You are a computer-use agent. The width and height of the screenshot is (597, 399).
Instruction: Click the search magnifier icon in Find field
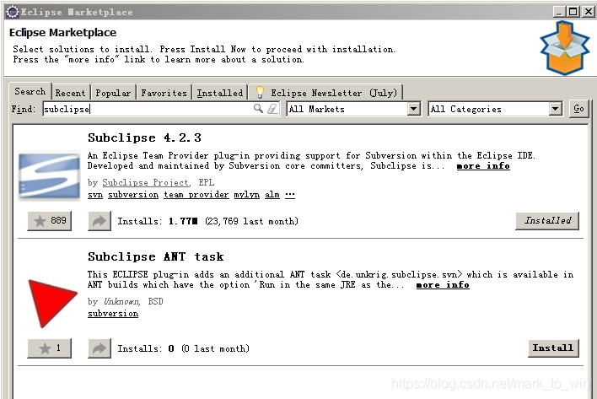point(258,109)
